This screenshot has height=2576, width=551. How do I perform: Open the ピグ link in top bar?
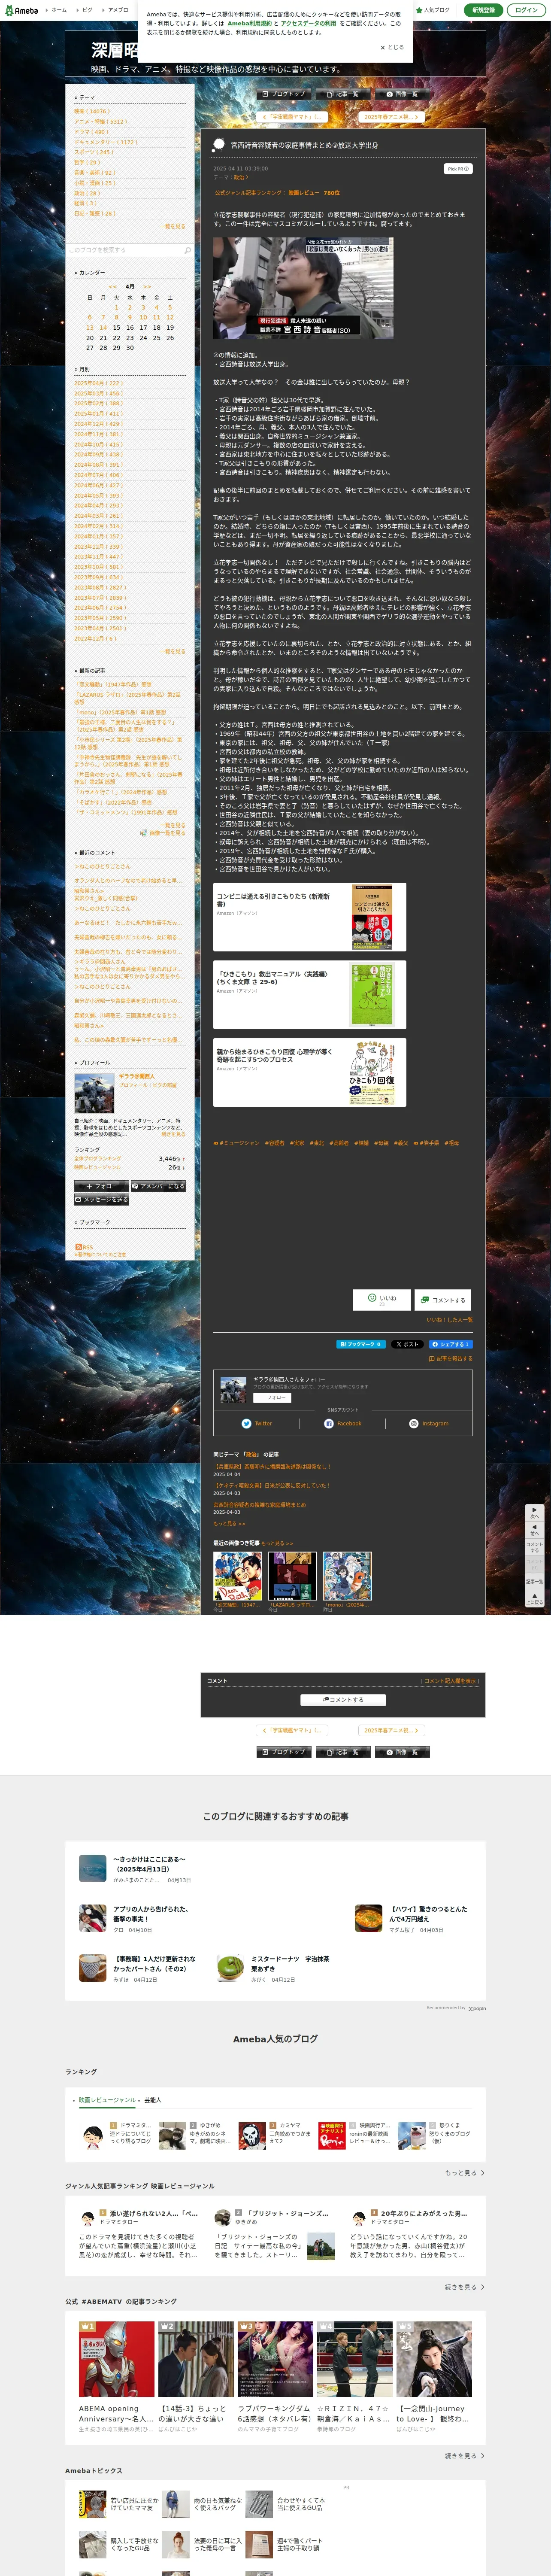(87, 10)
